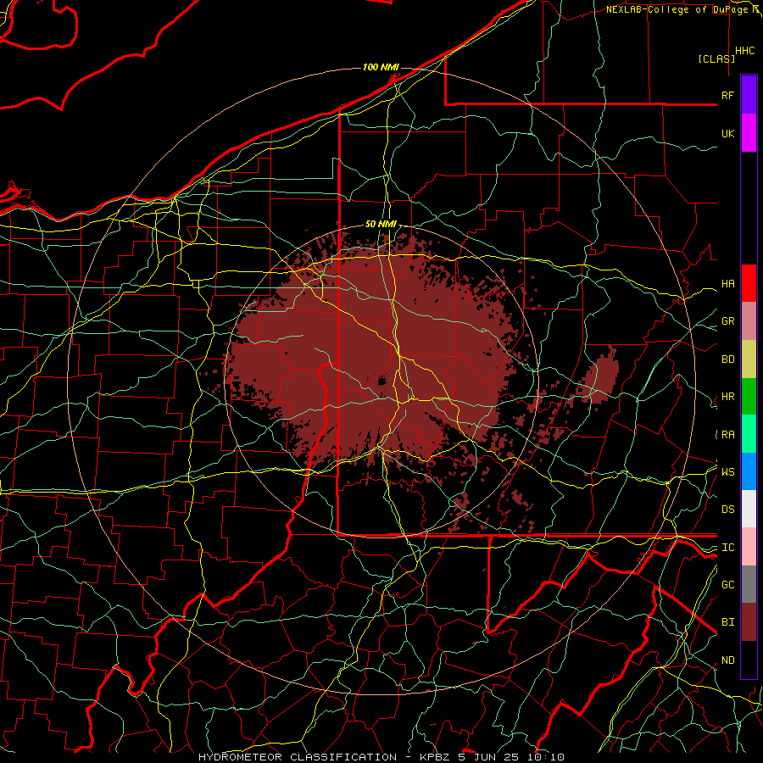The image size is (763, 763).
Task: Click the 50 NMI range ring label
Action: click(x=381, y=224)
